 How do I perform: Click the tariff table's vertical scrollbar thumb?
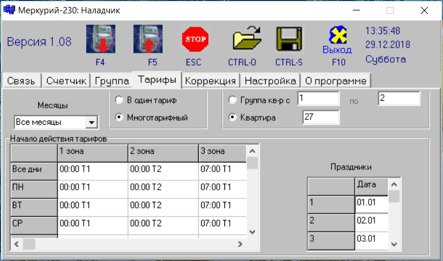point(252,163)
